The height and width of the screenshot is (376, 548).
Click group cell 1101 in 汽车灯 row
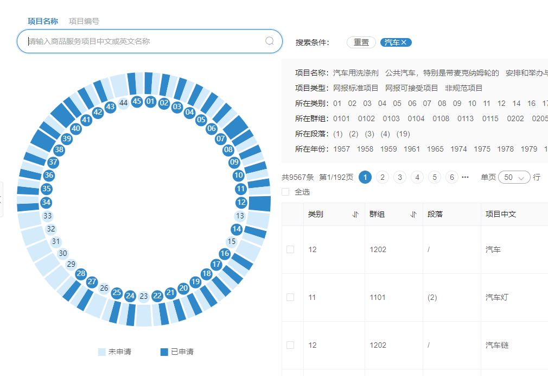click(378, 297)
